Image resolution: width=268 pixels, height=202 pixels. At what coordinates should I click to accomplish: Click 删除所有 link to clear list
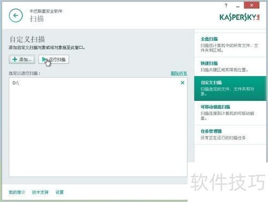(179, 73)
